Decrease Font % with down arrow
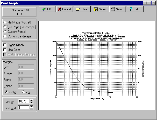 [32, 102]
